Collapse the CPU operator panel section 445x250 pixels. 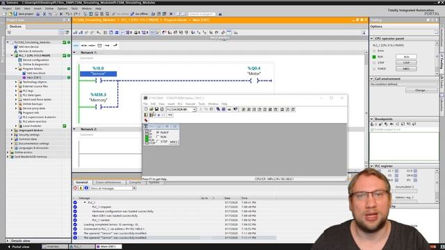371,38
